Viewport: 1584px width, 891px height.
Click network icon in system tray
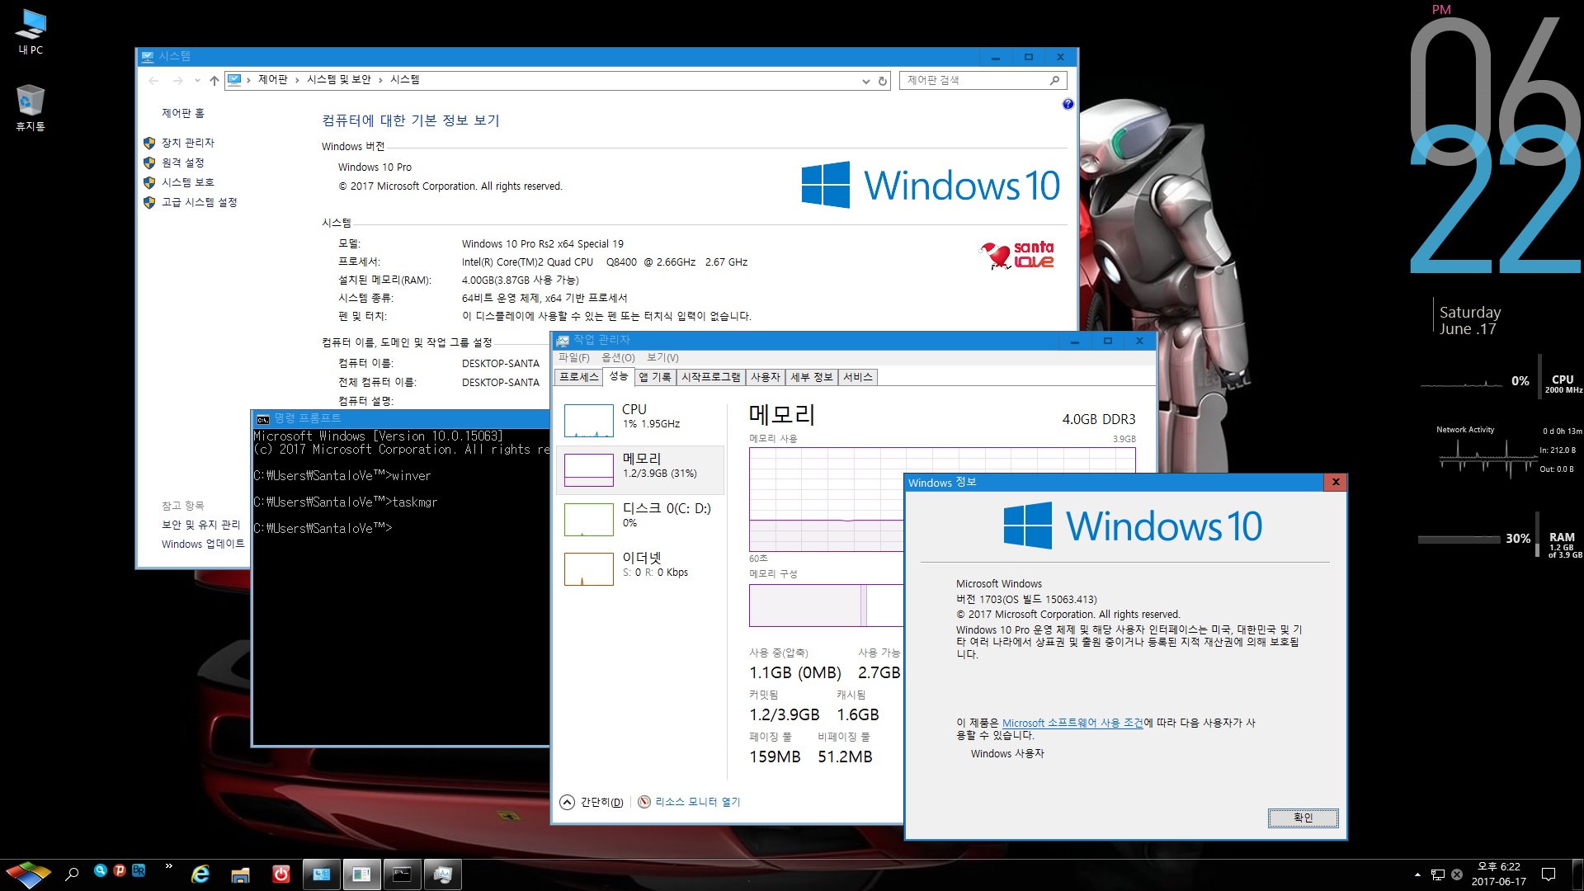1438,874
